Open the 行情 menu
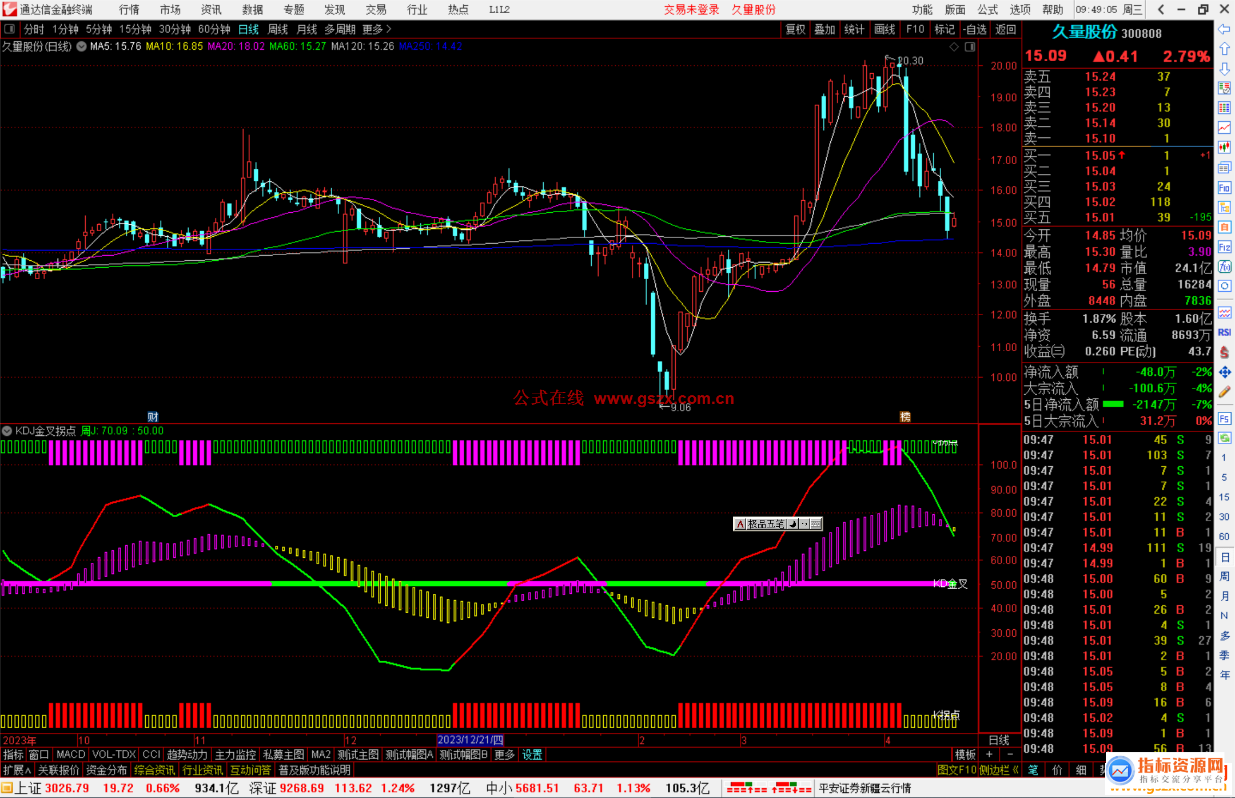Image resolution: width=1235 pixels, height=798 pixels. (129, 10)
